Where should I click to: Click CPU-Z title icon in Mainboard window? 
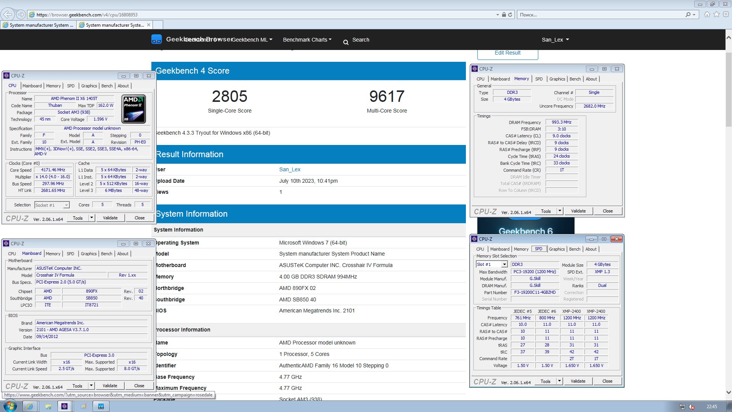[6, 243]
